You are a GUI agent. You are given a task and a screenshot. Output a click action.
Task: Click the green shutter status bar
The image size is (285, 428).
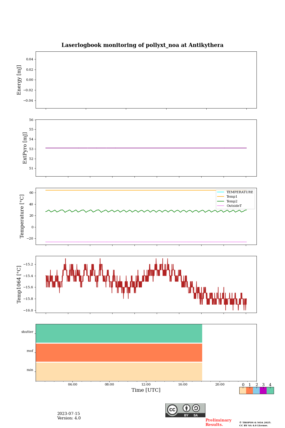(119, 333)
